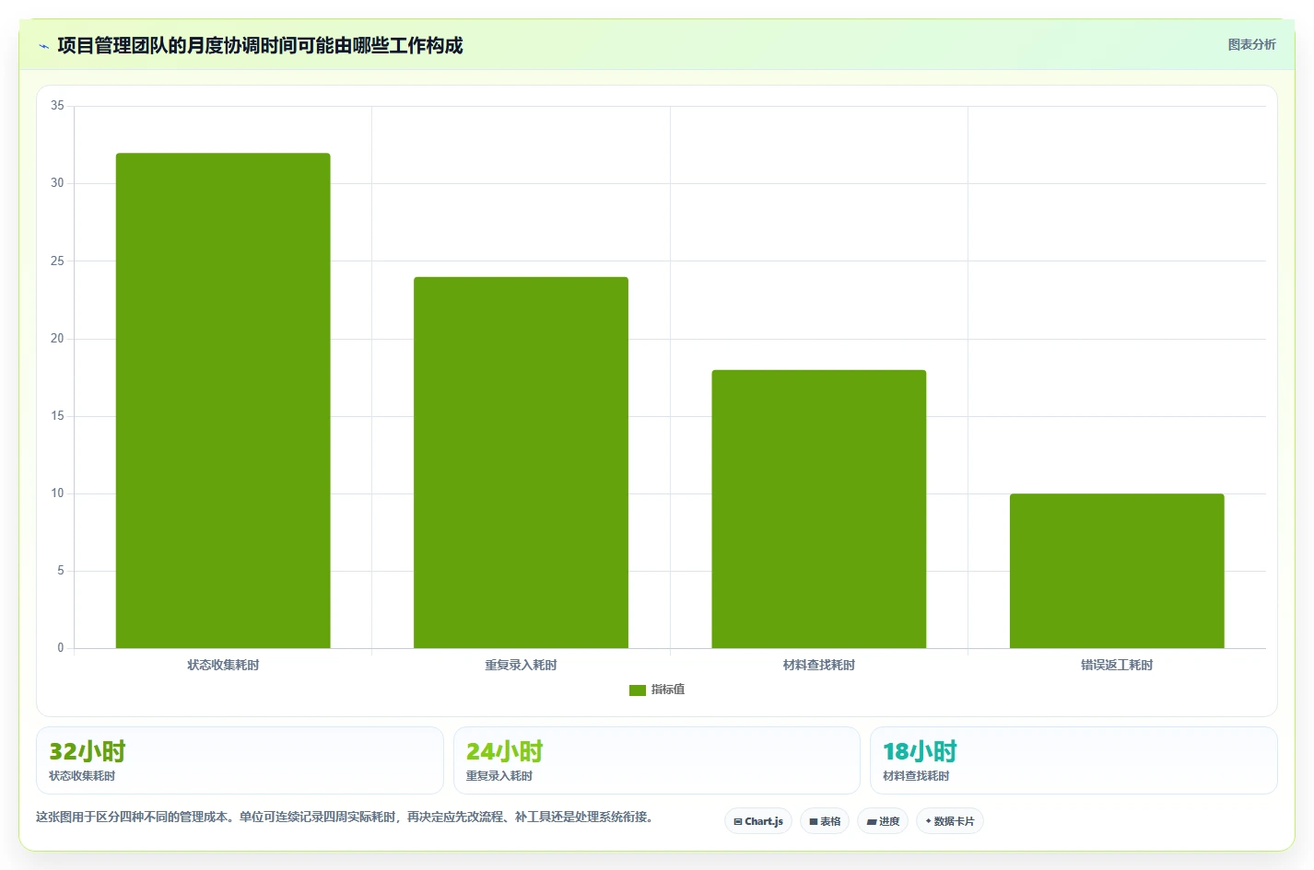The height and width of the screenshot is (870, 1314).
Task: Select the 重复录入耗时 bar in the chart
Action: [x=521, y=462]
